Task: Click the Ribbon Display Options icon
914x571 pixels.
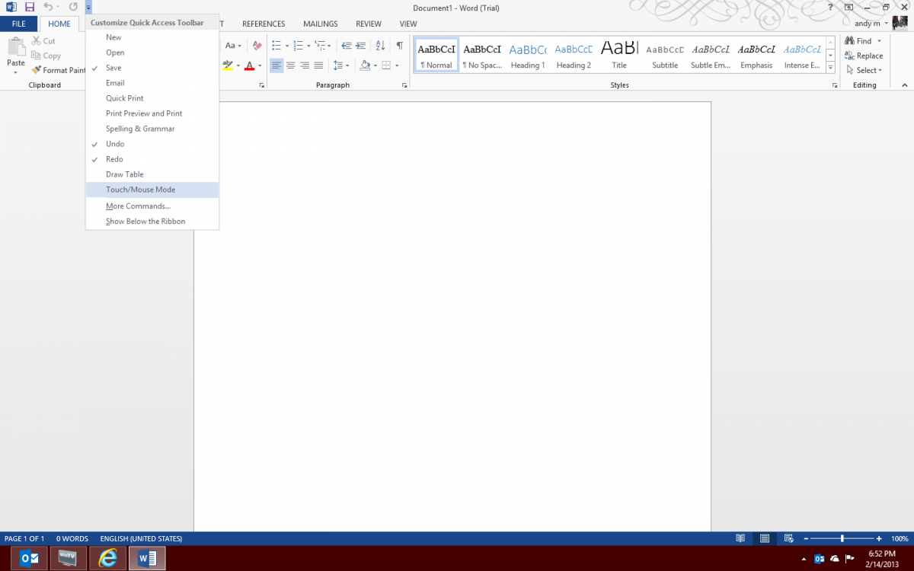Action: (x=848, y=7)
